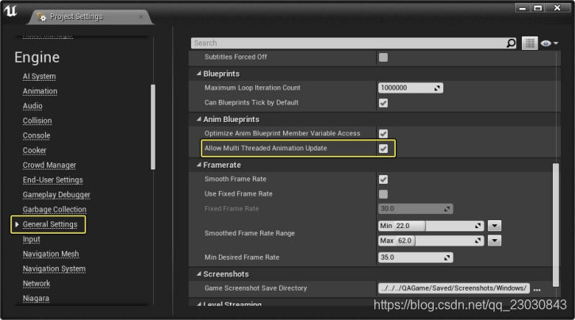Open Console settings
This screenshot has width=575, height=320.
[x=36, y=135]
